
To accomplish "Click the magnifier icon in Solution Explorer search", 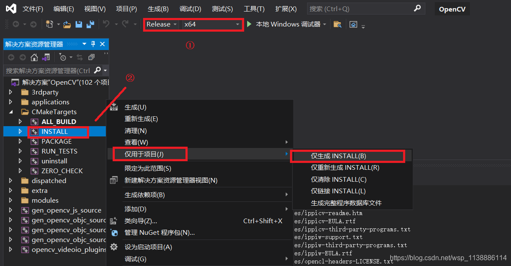I will click(x=97, y=70).
